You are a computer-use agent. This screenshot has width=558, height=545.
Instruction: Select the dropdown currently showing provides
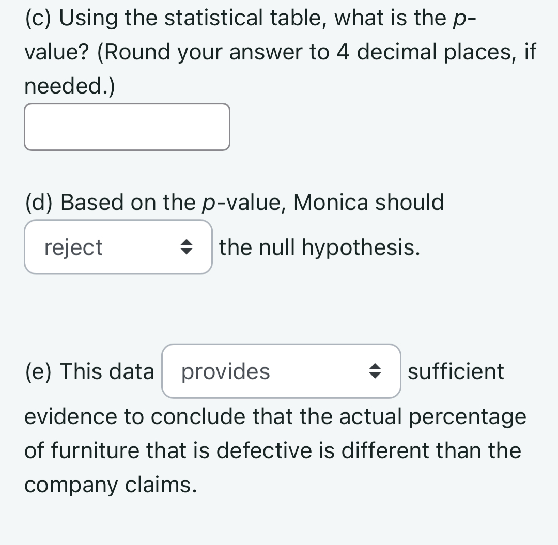(x=281, y=371)
